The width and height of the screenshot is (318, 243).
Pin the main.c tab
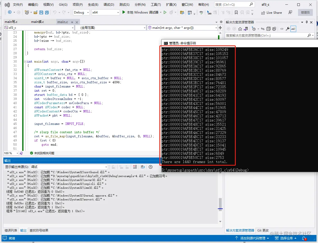72,22
